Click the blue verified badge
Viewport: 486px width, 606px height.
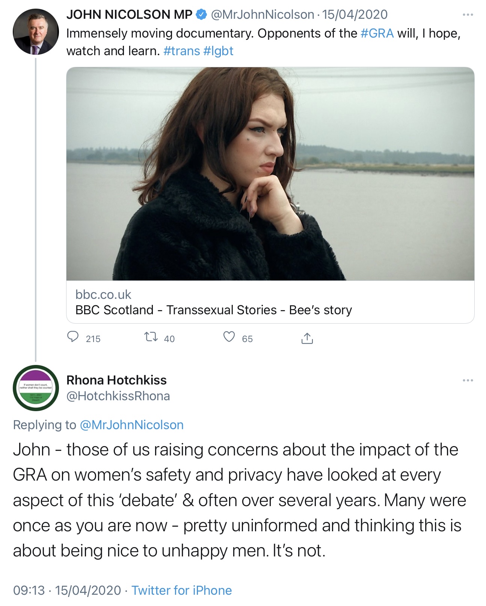click(x=202, y=15)
